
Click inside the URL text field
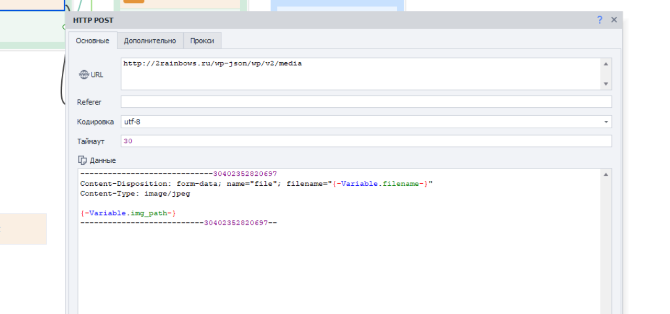point(361,74)
